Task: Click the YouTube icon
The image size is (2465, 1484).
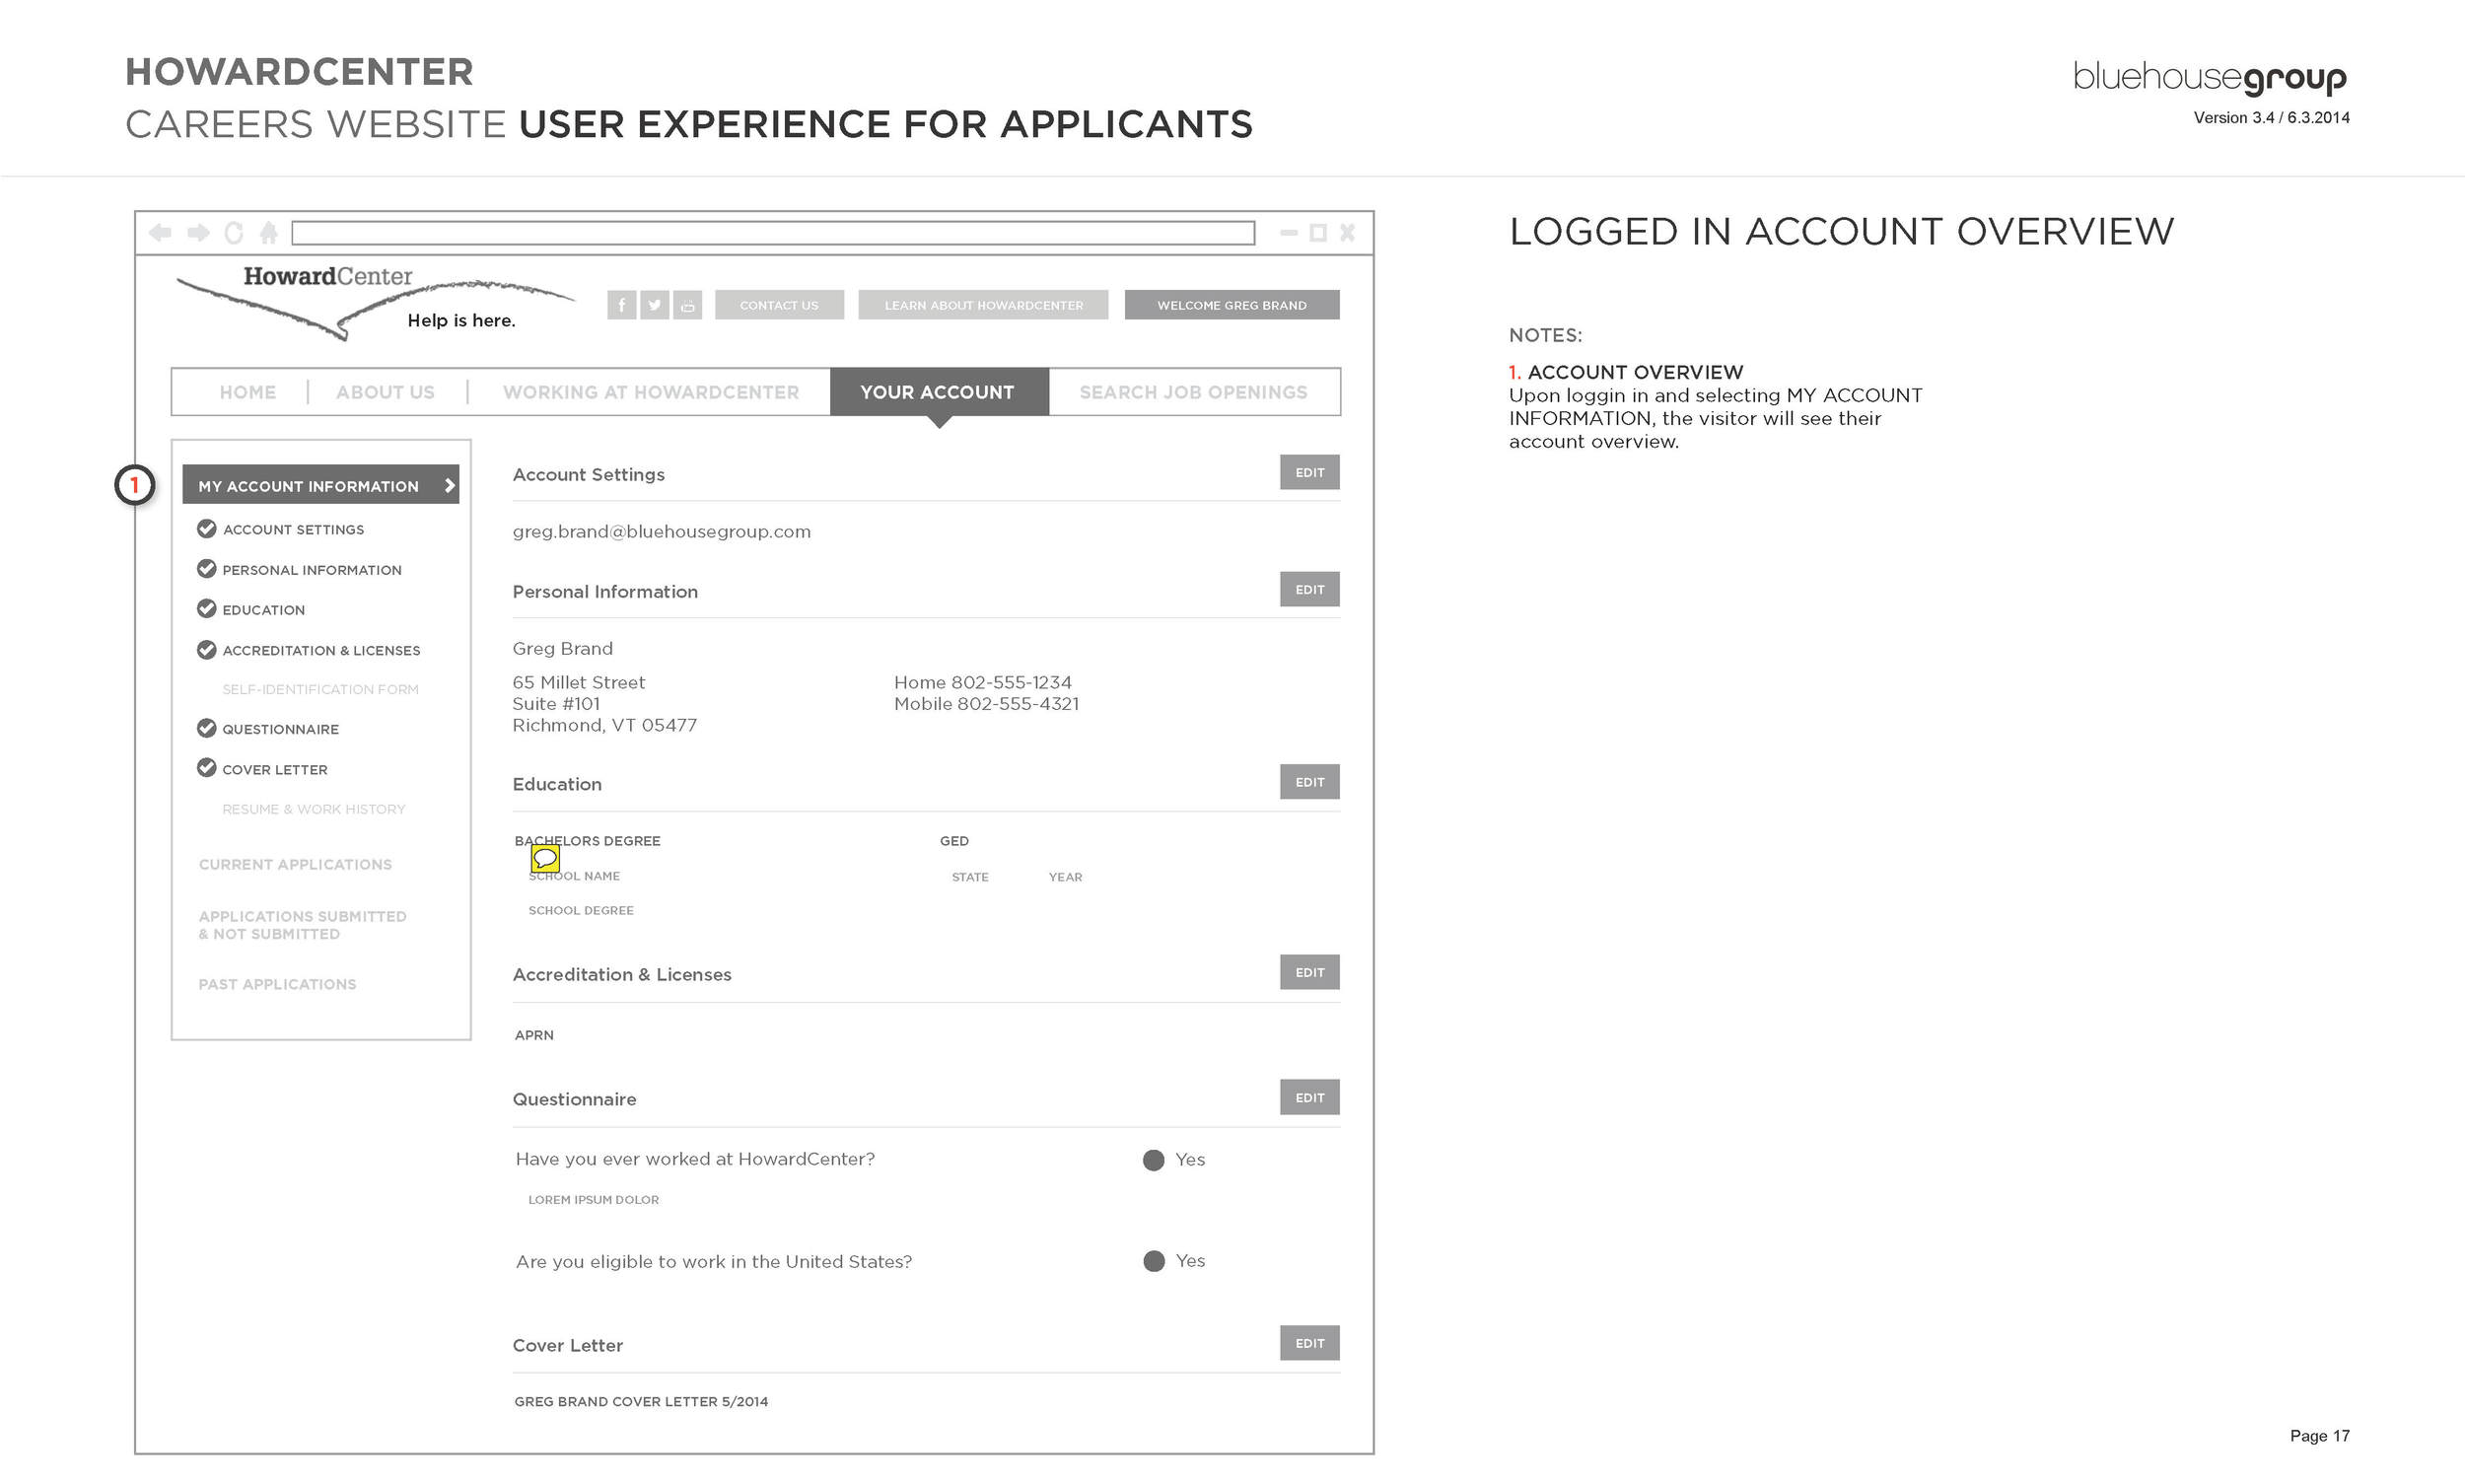Action: click(688, 305)
